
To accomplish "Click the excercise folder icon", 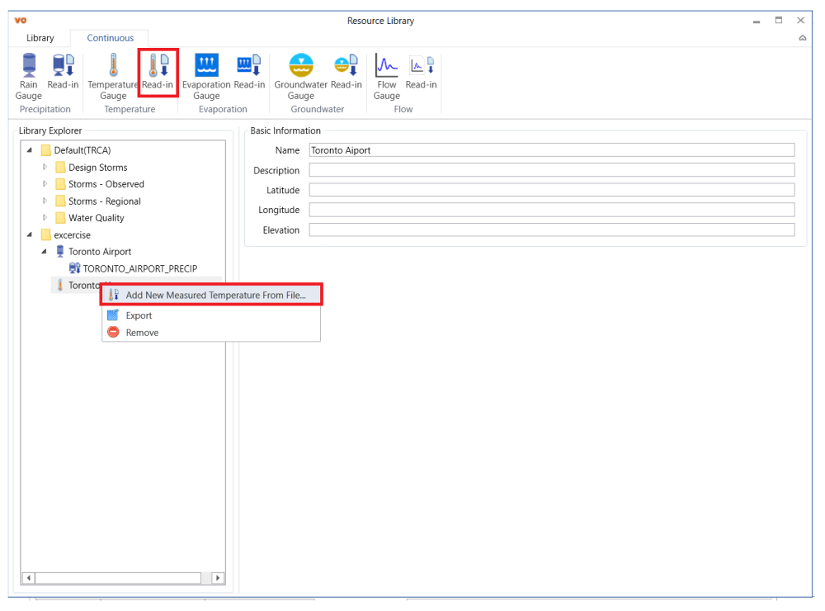I will (x=46, y=234).
